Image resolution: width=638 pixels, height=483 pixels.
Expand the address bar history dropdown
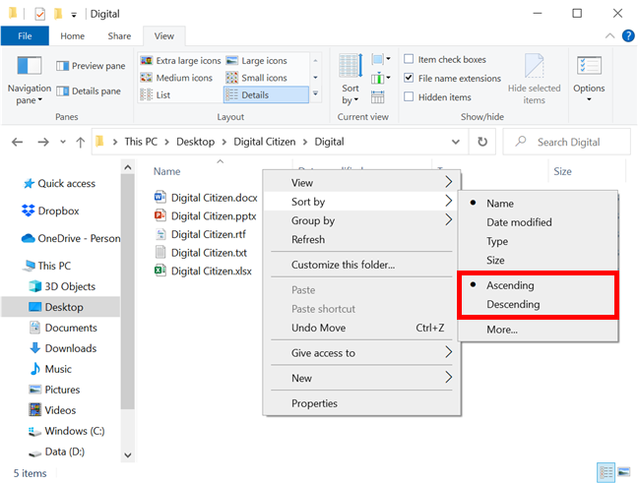tap(456, 142)
